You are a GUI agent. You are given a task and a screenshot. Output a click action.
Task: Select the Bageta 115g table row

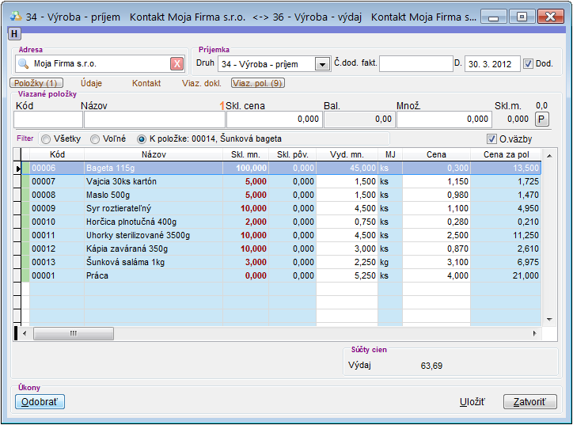click(x=158, y=168)
